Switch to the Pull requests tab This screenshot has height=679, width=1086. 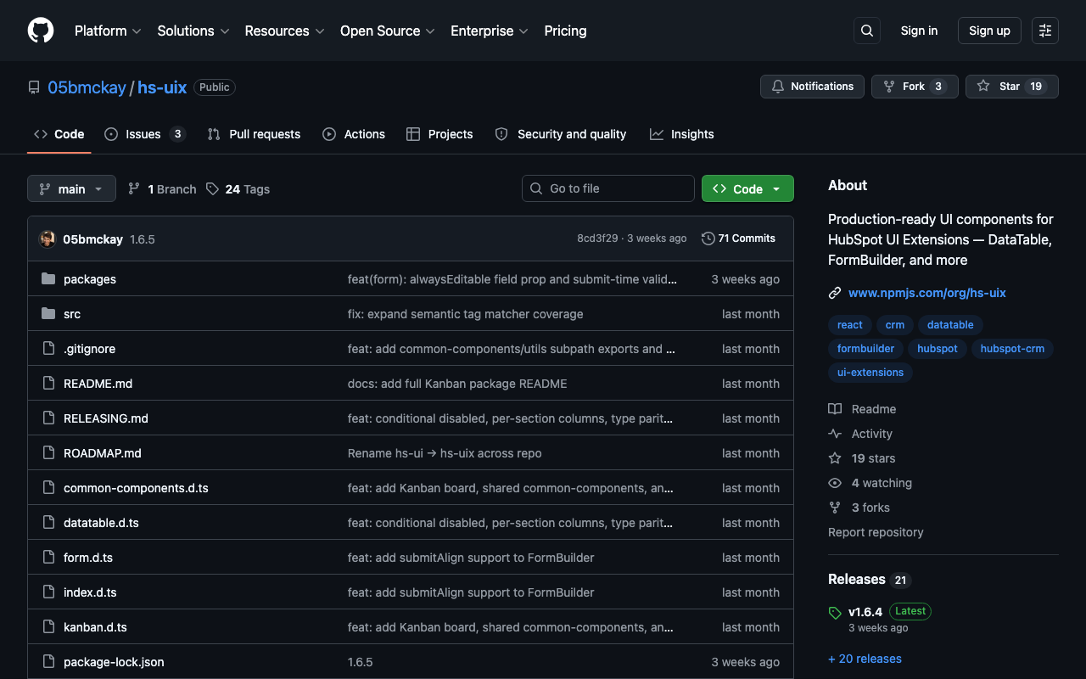pyautogui.click(x=254, y=134)
